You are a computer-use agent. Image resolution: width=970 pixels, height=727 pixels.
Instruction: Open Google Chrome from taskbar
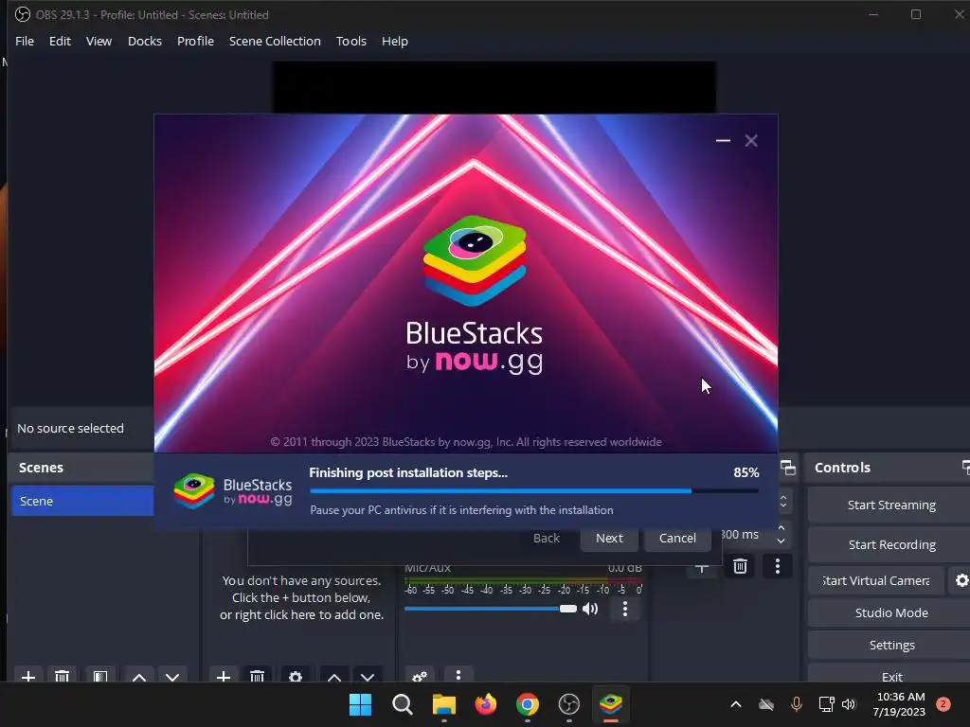(527, 704)
